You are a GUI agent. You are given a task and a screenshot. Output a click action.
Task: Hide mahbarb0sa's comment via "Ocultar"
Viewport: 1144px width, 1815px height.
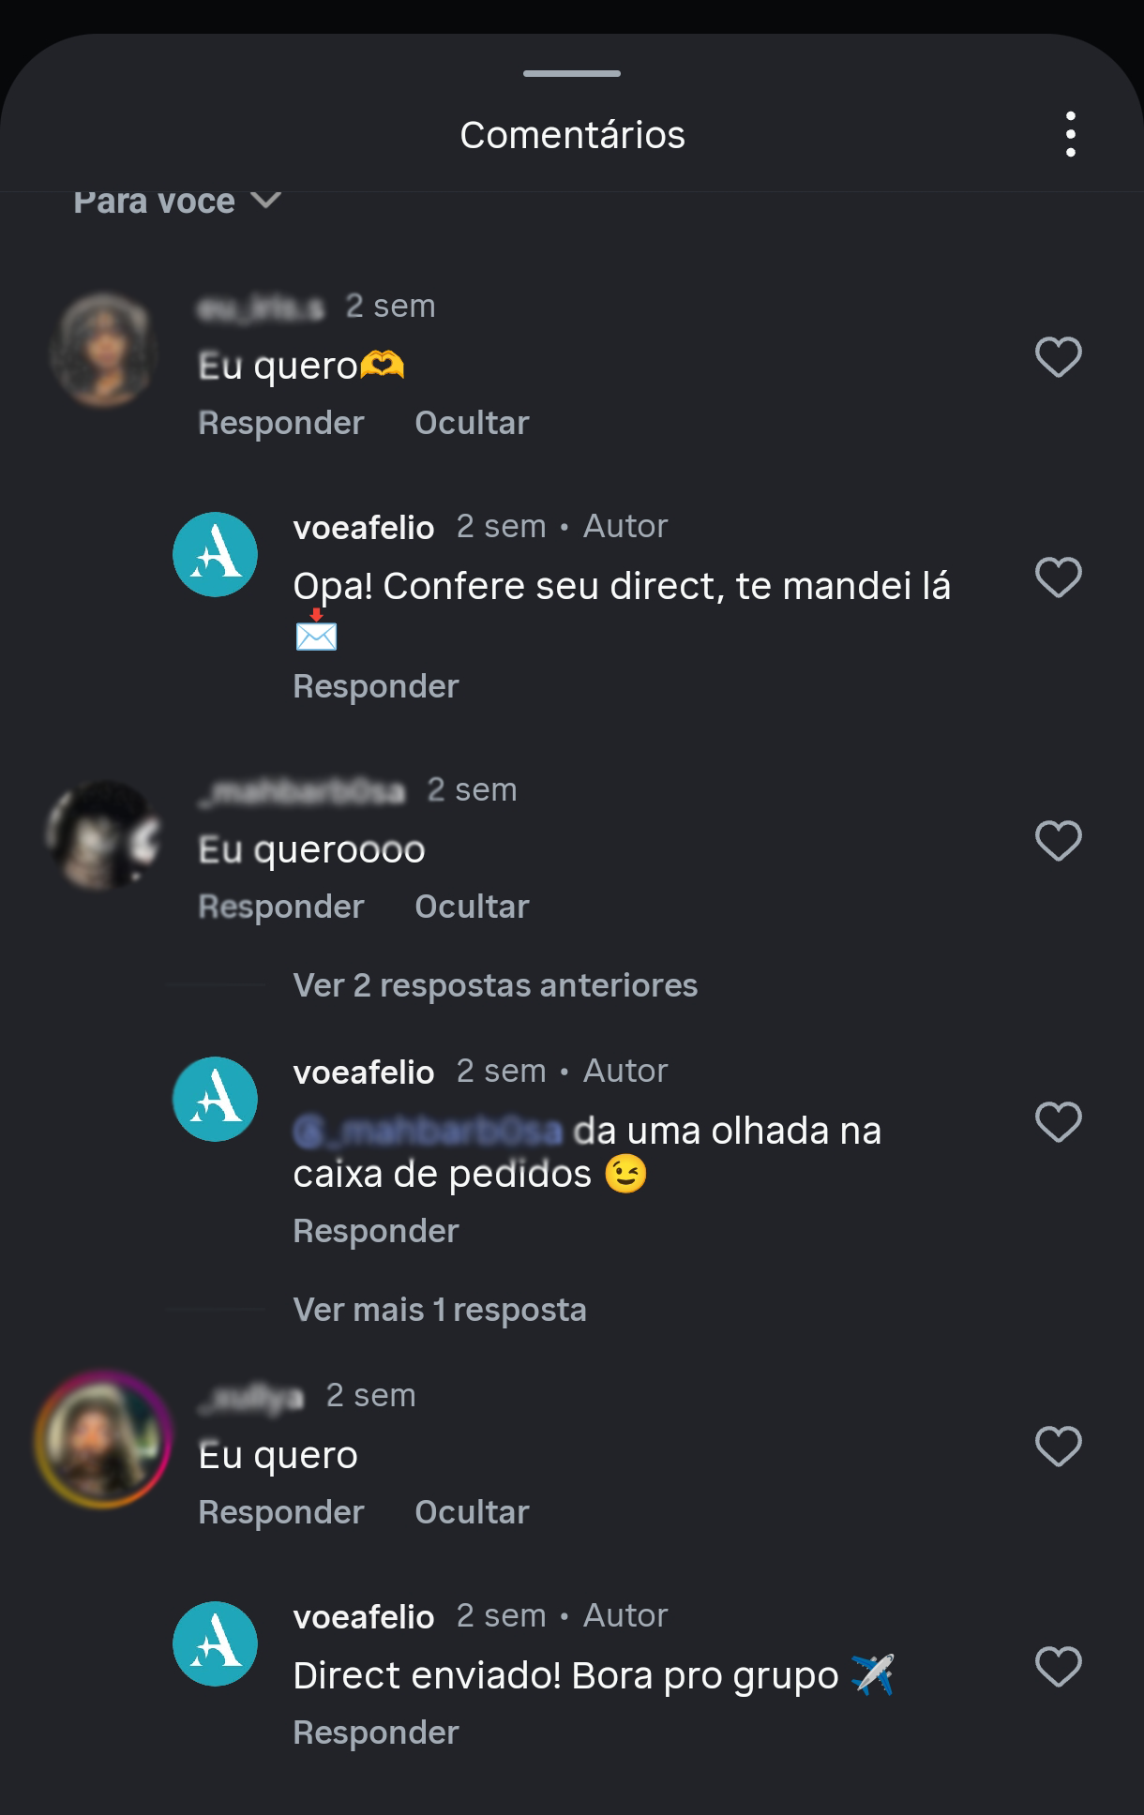click(x=473, y=906)
